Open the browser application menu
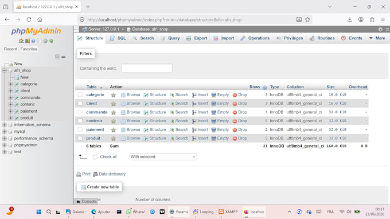The image size is (390, 219). tap(383, 19)
